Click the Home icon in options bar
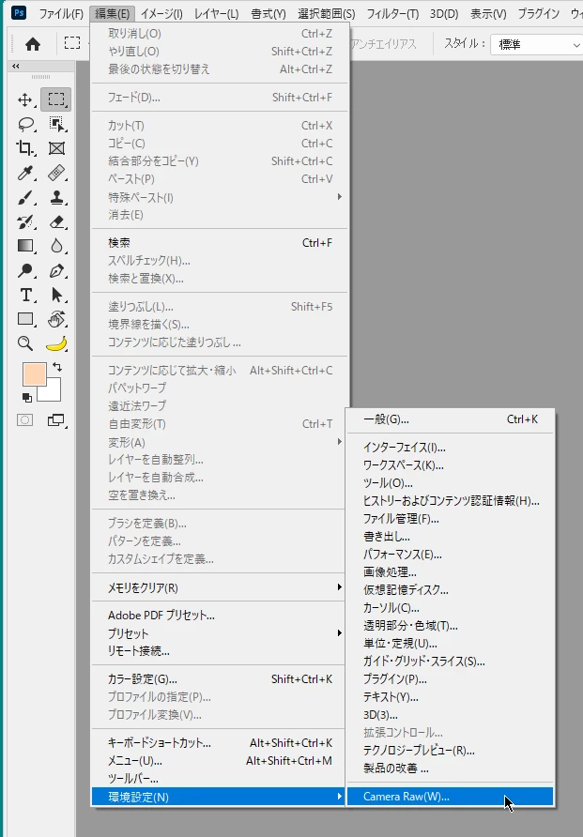This screenshot has width=583, height=837. pos(33,44)
